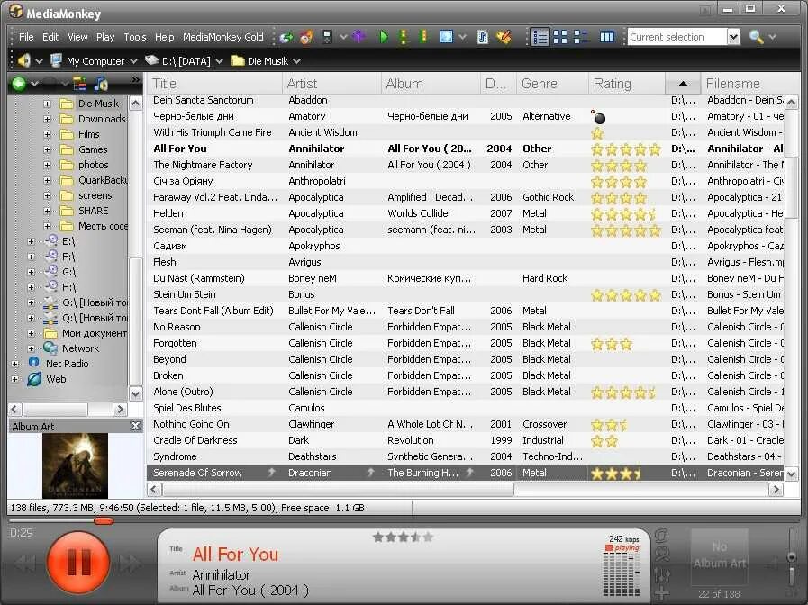Select the Films folder in tree
This screenshot has height=605, width=808.
point(88,134)
